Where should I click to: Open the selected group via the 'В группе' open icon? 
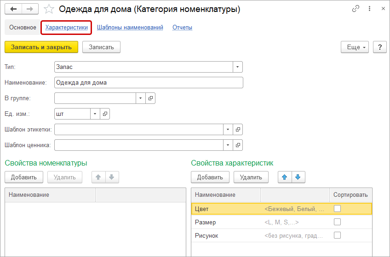coord(150,98)
